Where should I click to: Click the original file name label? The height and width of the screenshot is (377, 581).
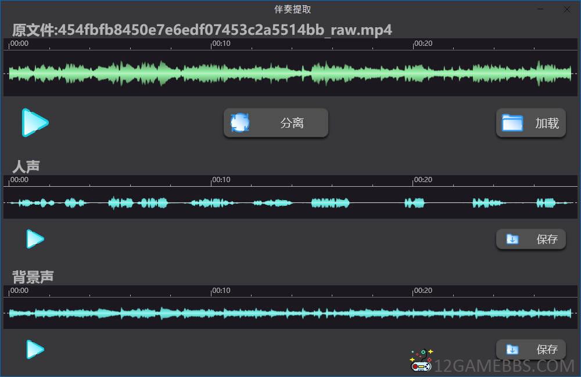(202, 30)
